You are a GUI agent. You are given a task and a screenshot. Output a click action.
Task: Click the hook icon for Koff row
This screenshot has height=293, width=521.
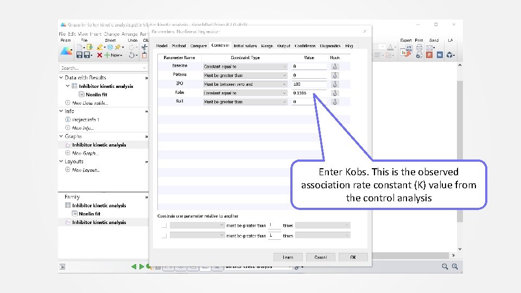pos(335,101)
